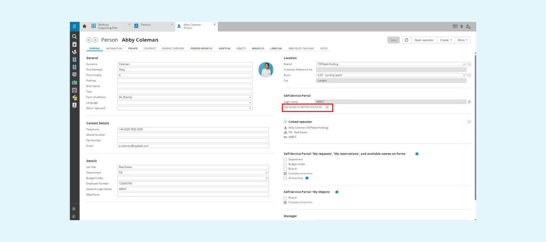Click the Open operator button
Screen dimensions: 546x242
[424, 40]
